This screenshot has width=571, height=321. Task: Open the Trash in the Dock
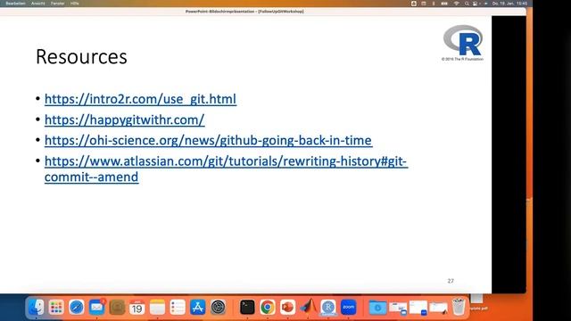pos(459,307)
